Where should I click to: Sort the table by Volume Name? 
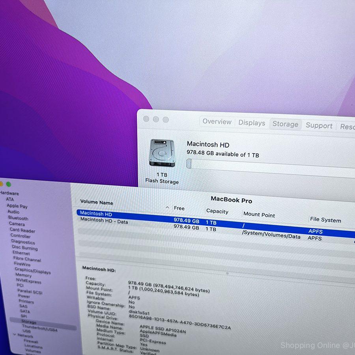(97, 202)
